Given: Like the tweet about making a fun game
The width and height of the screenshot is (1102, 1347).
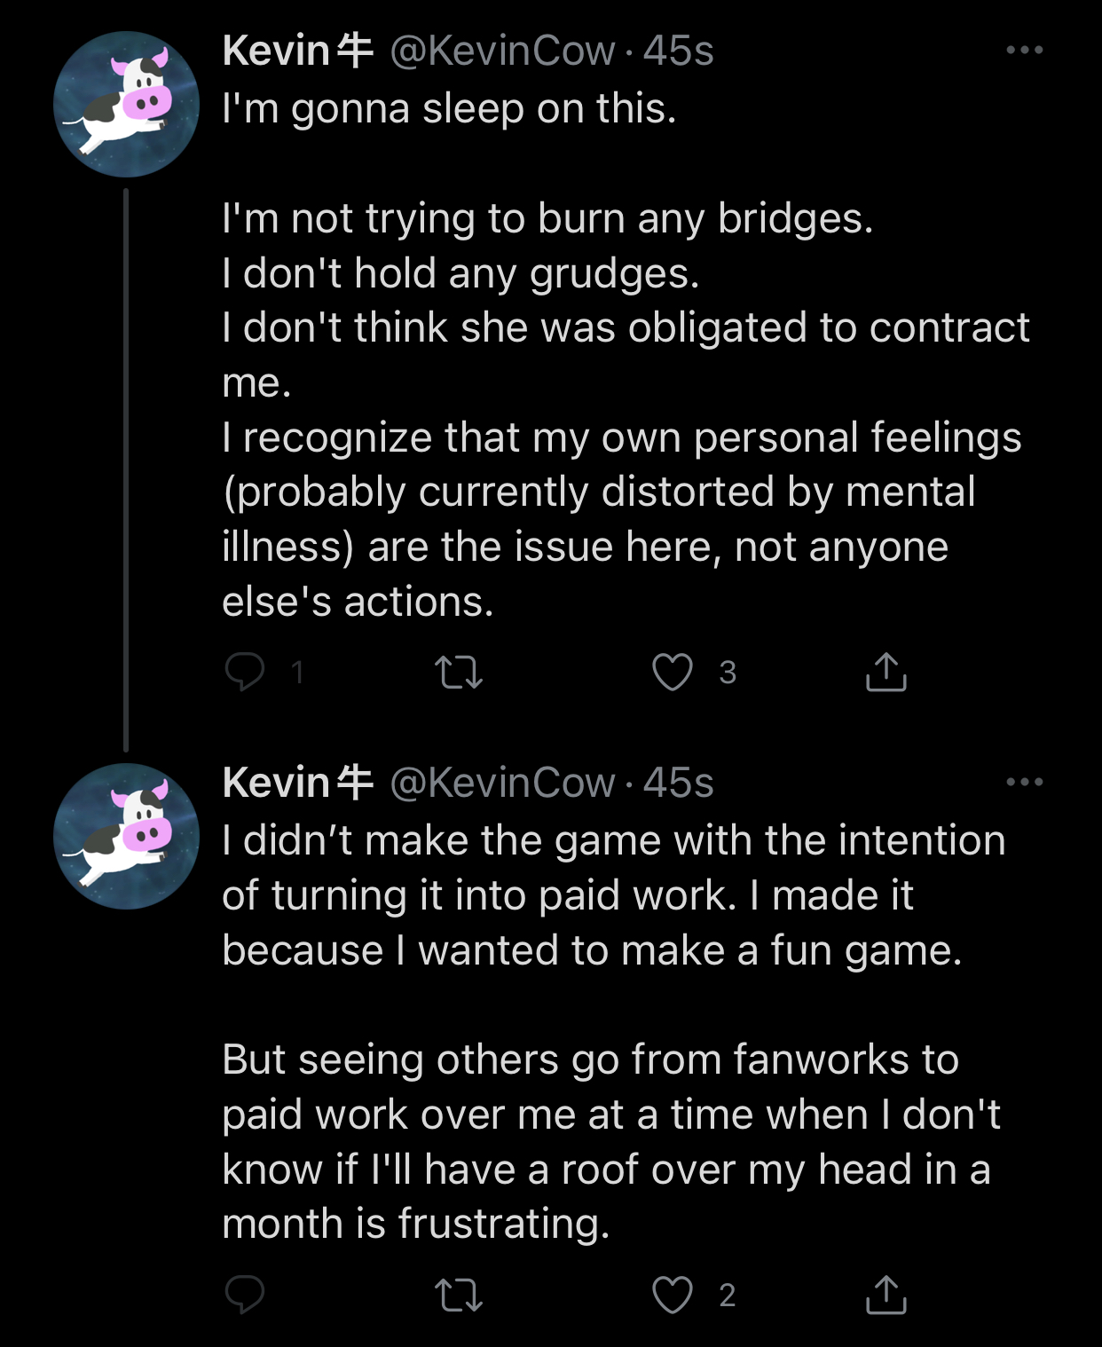Looking at the screenshot, I should [x=673, y=1295].
